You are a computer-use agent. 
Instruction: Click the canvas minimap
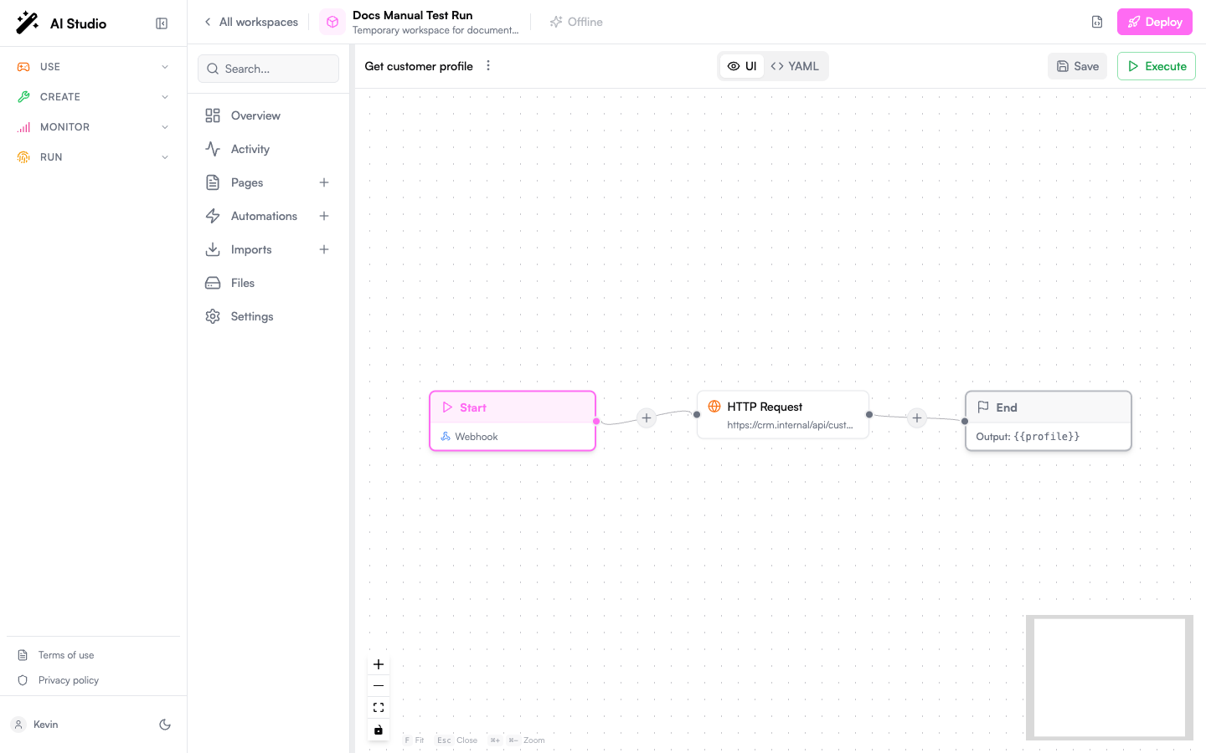[1110, 678]
